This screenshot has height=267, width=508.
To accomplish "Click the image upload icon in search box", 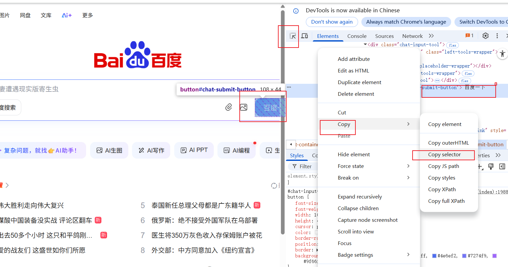I will [244, 107].
